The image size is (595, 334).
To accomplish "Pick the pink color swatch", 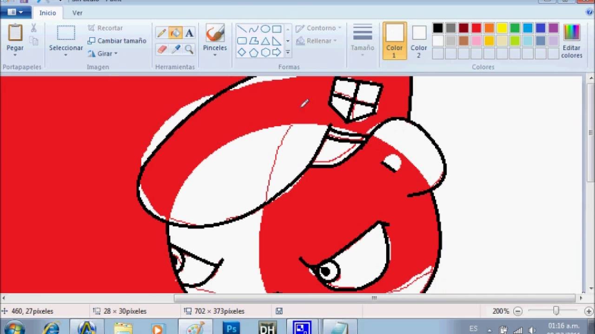I will [x=476, y=41].
